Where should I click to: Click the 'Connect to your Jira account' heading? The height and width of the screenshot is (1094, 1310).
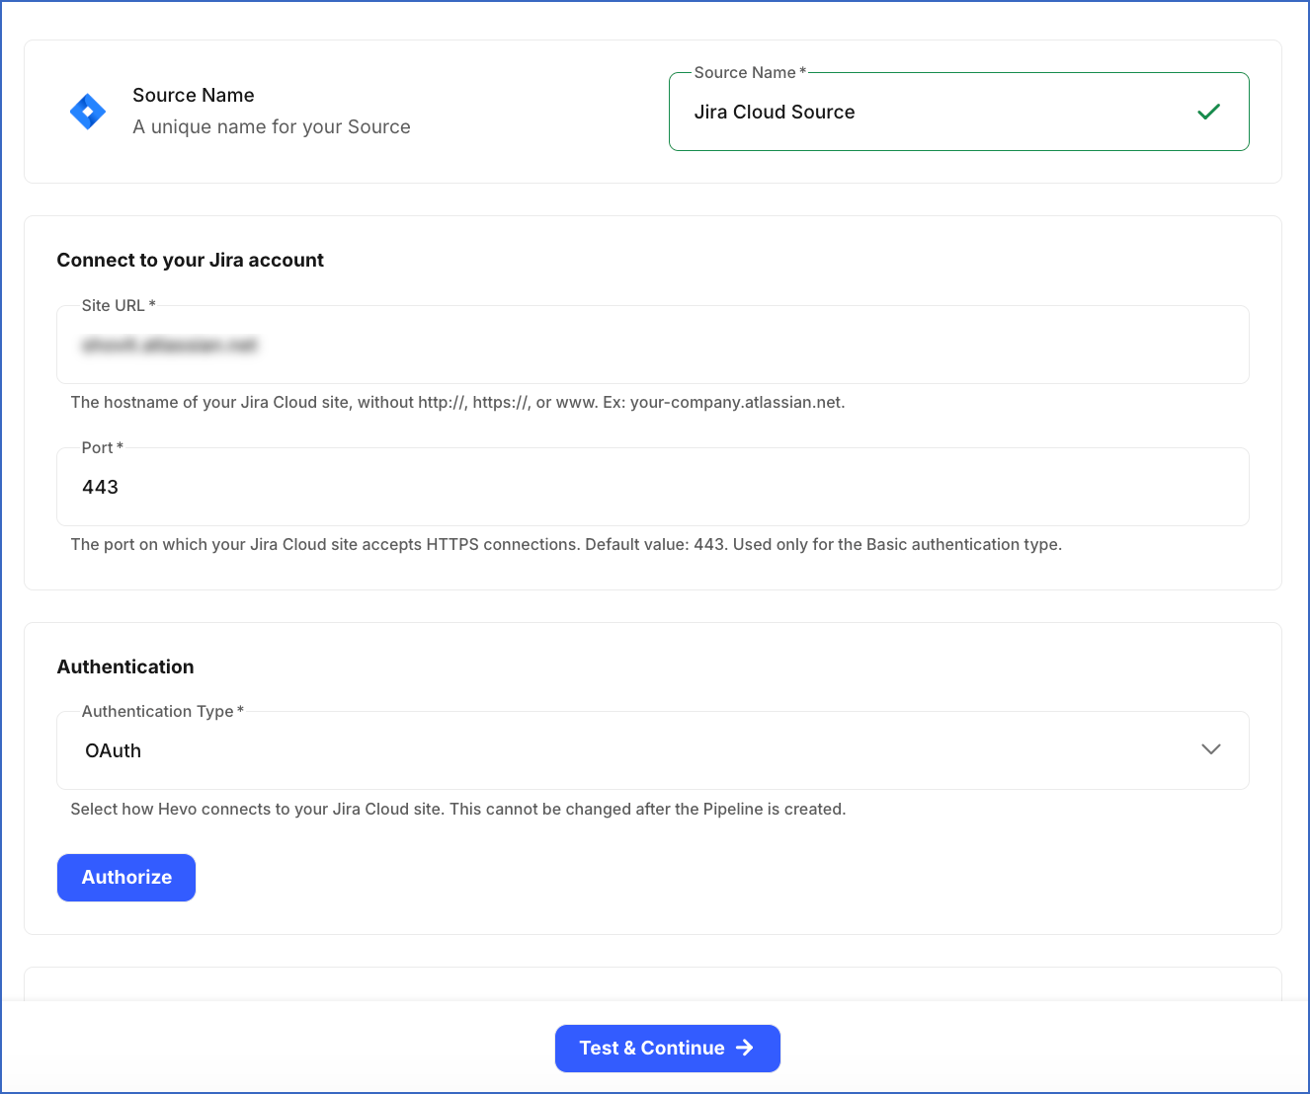click(x=191, y=260)
